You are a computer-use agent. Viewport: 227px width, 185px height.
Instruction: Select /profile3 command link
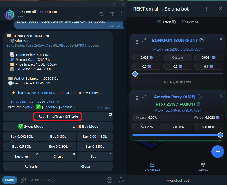68,107
